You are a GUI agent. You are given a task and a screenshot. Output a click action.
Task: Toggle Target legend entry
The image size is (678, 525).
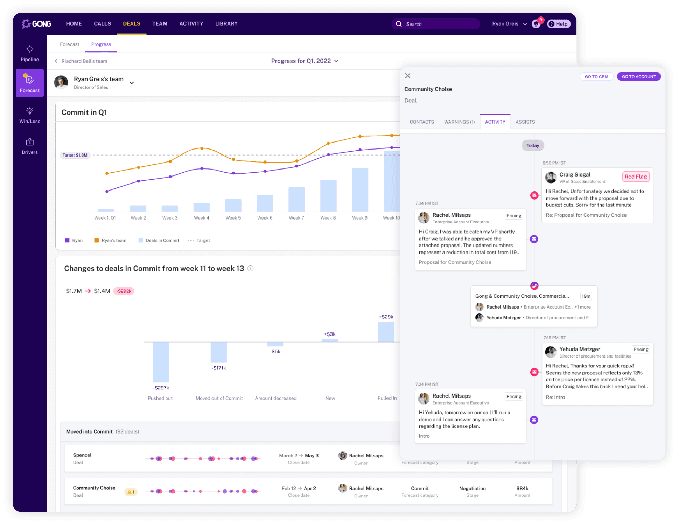(x=199, y=240)
